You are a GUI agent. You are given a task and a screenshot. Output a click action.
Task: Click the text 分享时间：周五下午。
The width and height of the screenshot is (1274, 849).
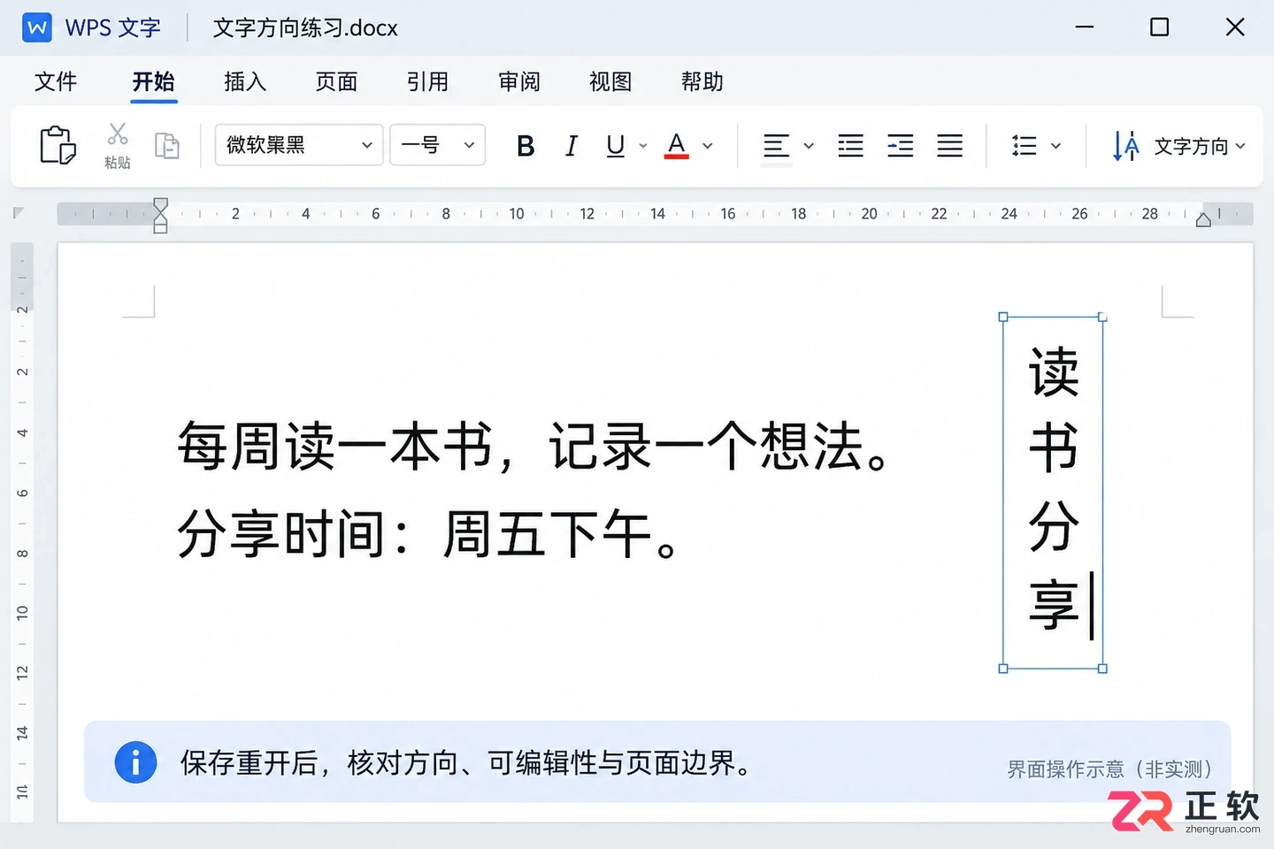428,534
